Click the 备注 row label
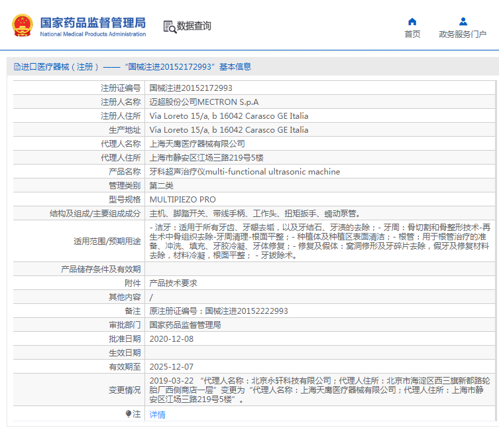 (133, 311)
